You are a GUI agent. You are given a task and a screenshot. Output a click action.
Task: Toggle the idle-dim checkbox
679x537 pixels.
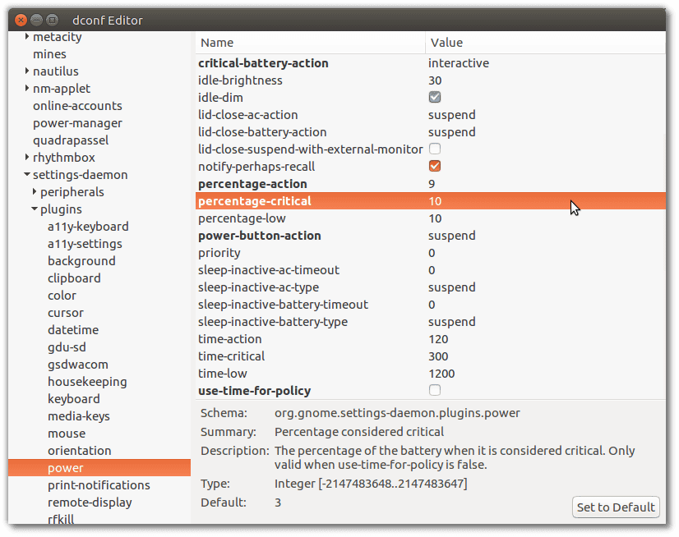click(x=434, y=98)
